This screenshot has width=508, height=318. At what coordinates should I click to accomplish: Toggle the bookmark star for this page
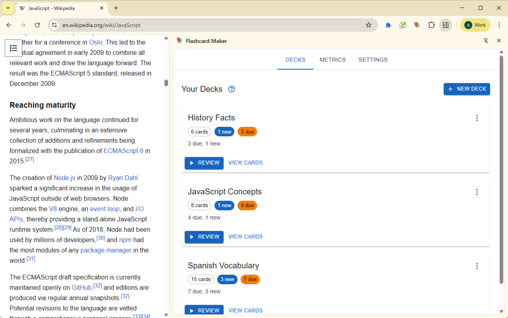pyautogui.click(x=369, y=25)
